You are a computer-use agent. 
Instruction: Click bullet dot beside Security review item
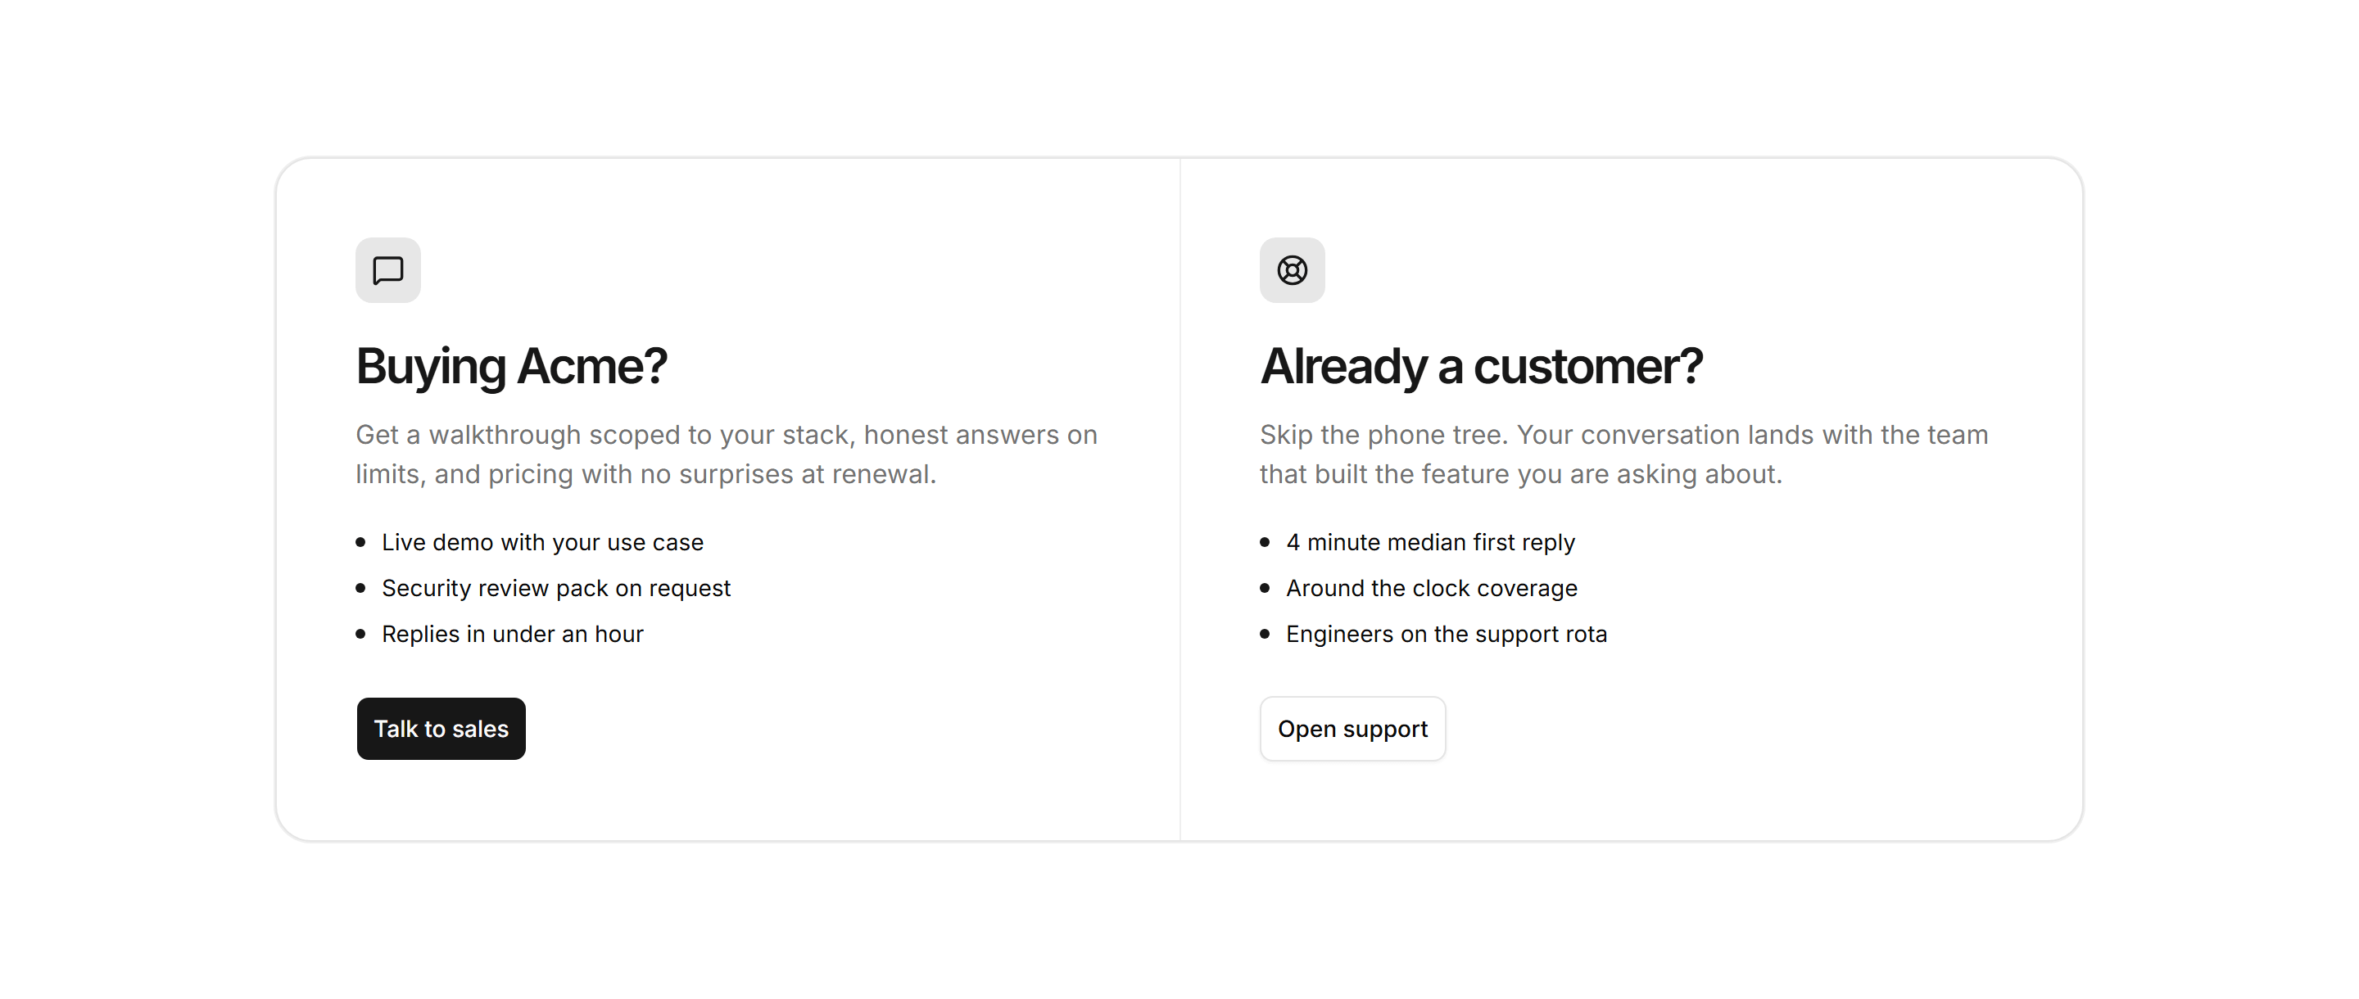click(x=360, y=588)
